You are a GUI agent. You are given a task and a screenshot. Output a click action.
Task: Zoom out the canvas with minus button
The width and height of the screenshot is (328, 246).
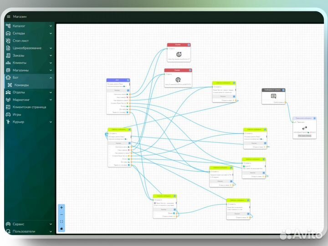tap(61, 215)
